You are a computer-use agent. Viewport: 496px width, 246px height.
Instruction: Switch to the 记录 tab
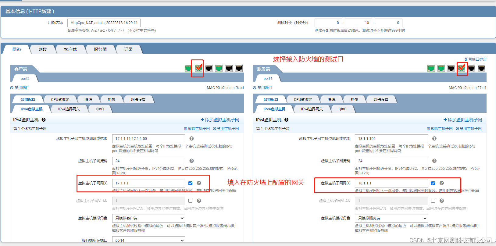click(128, 49)
